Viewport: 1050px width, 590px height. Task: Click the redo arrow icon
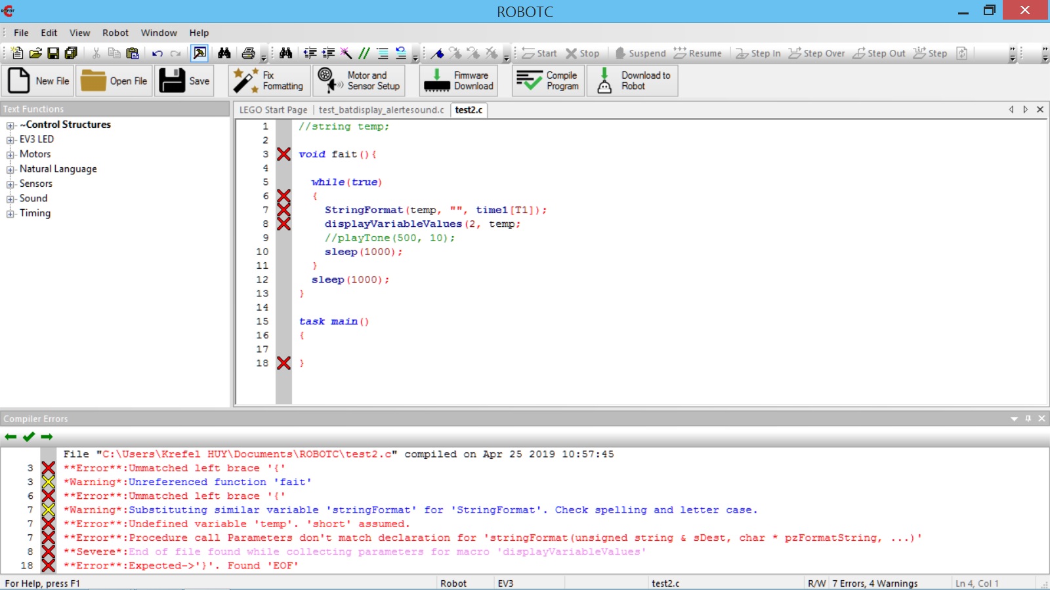(175, 54)
